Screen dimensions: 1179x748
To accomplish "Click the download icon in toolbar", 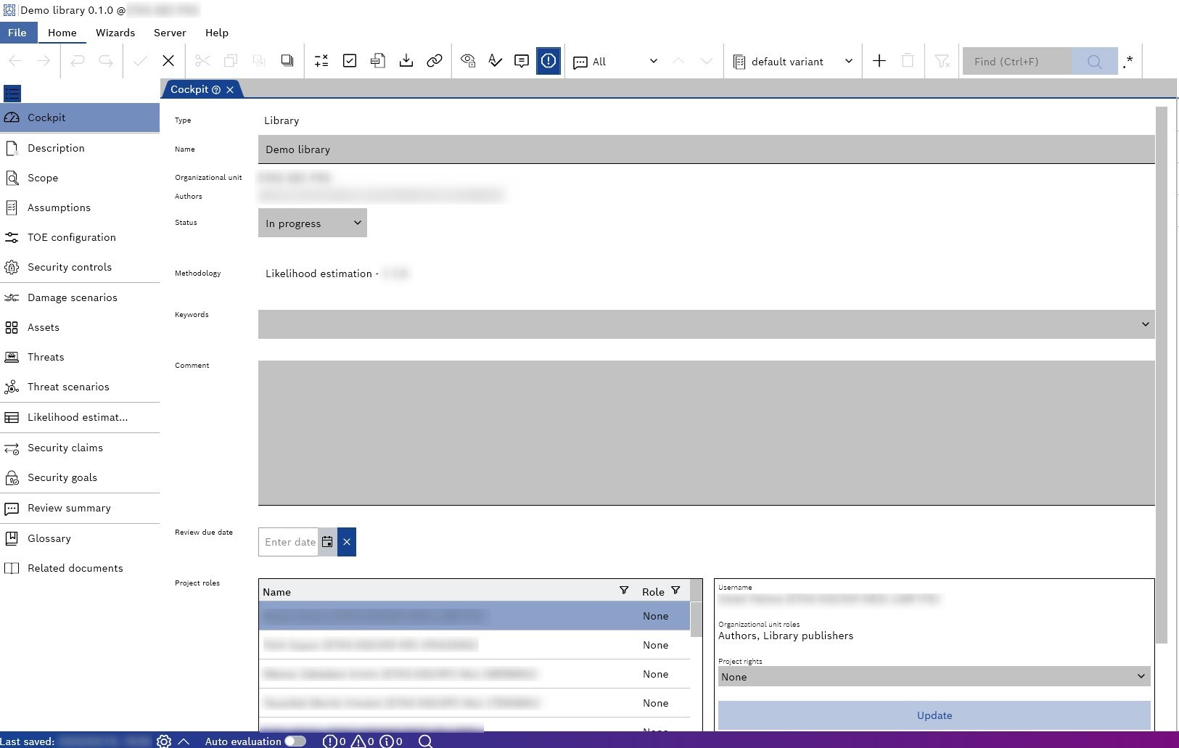I will point(406,61).
